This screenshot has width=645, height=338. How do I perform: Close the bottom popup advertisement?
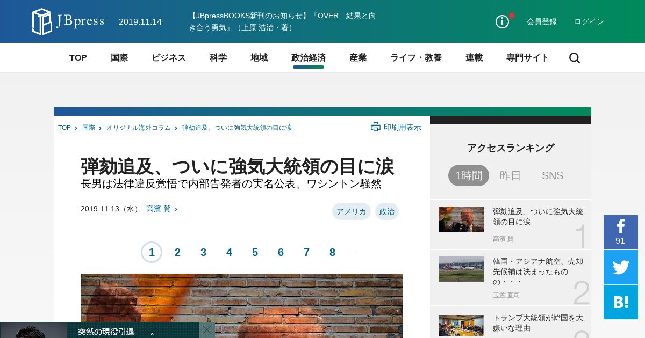(207, 329)
